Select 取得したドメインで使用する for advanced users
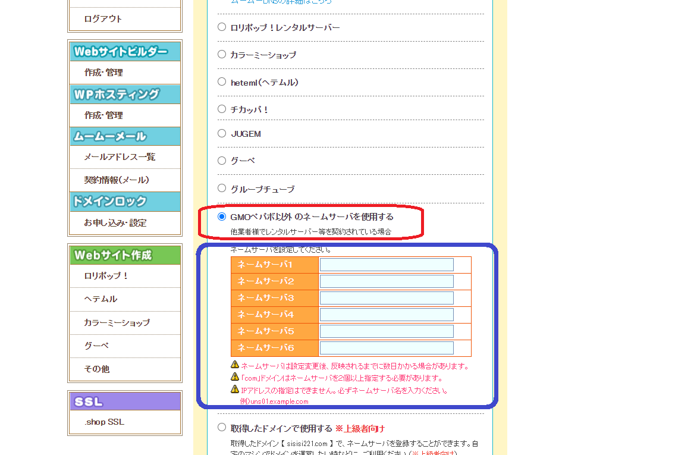The image size is (694, 455). pos(222,428)
